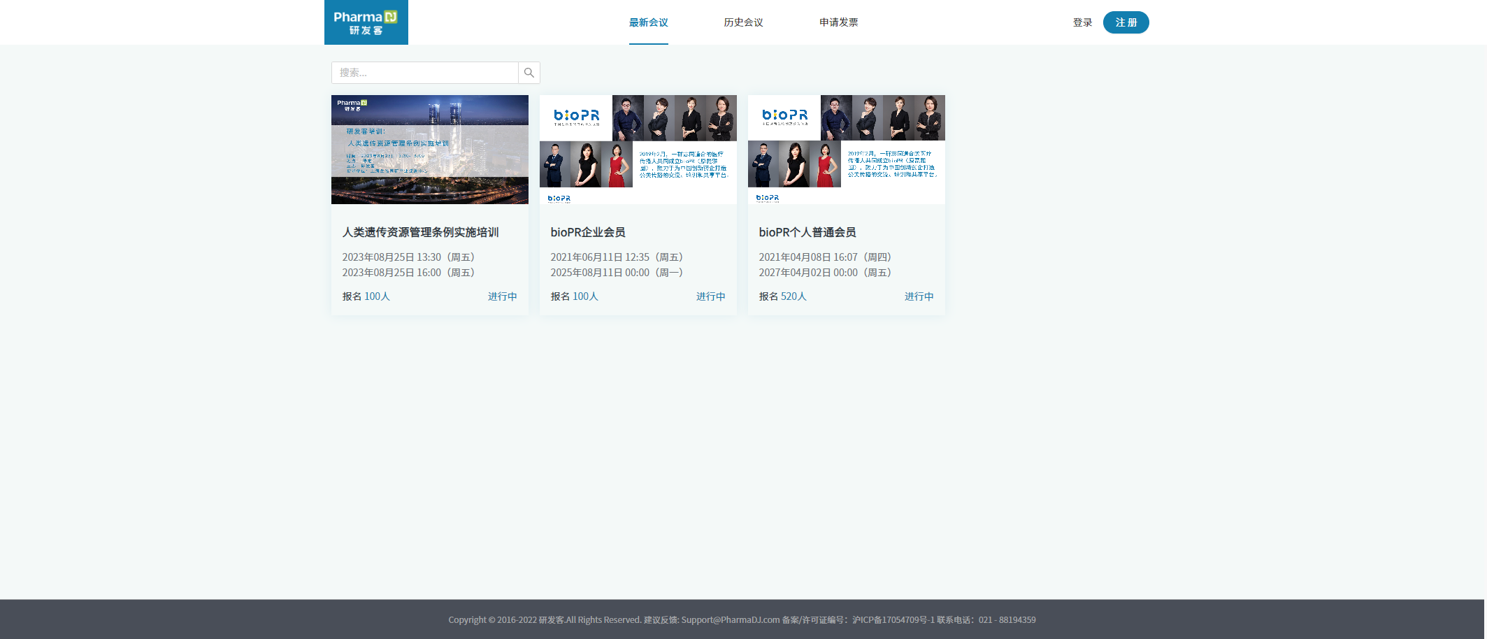Open the bioPR个人普通会员 thumbnail image
The width and height of the screenshot is (1487, 639).
pyautogui.click(x=847, y=150)
